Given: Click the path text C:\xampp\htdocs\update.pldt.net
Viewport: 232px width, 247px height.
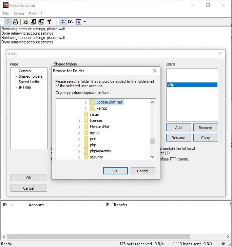Looking at the screenshot, I should pos(83,93).
